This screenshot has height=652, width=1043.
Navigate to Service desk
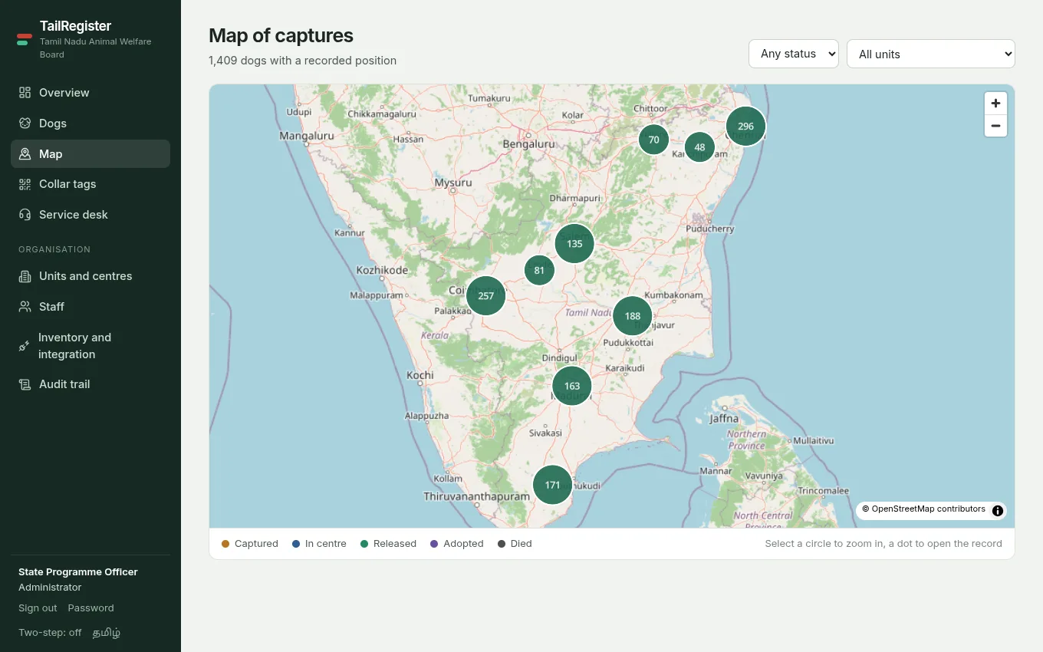pos(90,215)
